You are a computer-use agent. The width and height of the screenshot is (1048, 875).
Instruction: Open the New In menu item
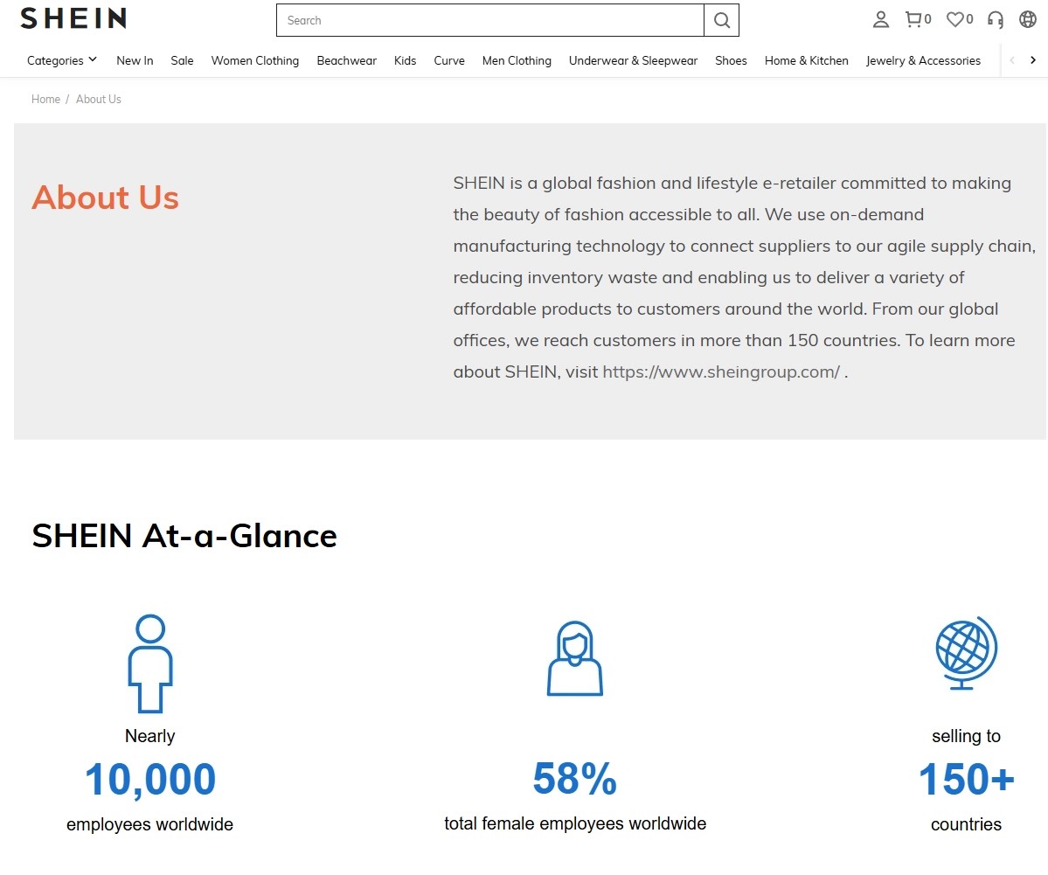(135, 60)
